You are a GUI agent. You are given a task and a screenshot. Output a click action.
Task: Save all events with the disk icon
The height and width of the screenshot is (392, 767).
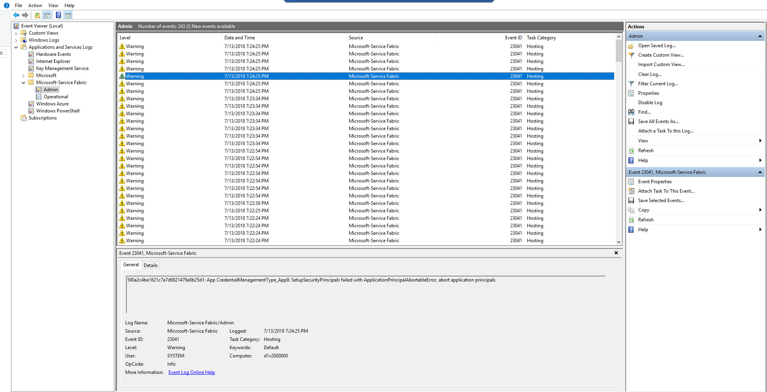click(x=631, y=121)
